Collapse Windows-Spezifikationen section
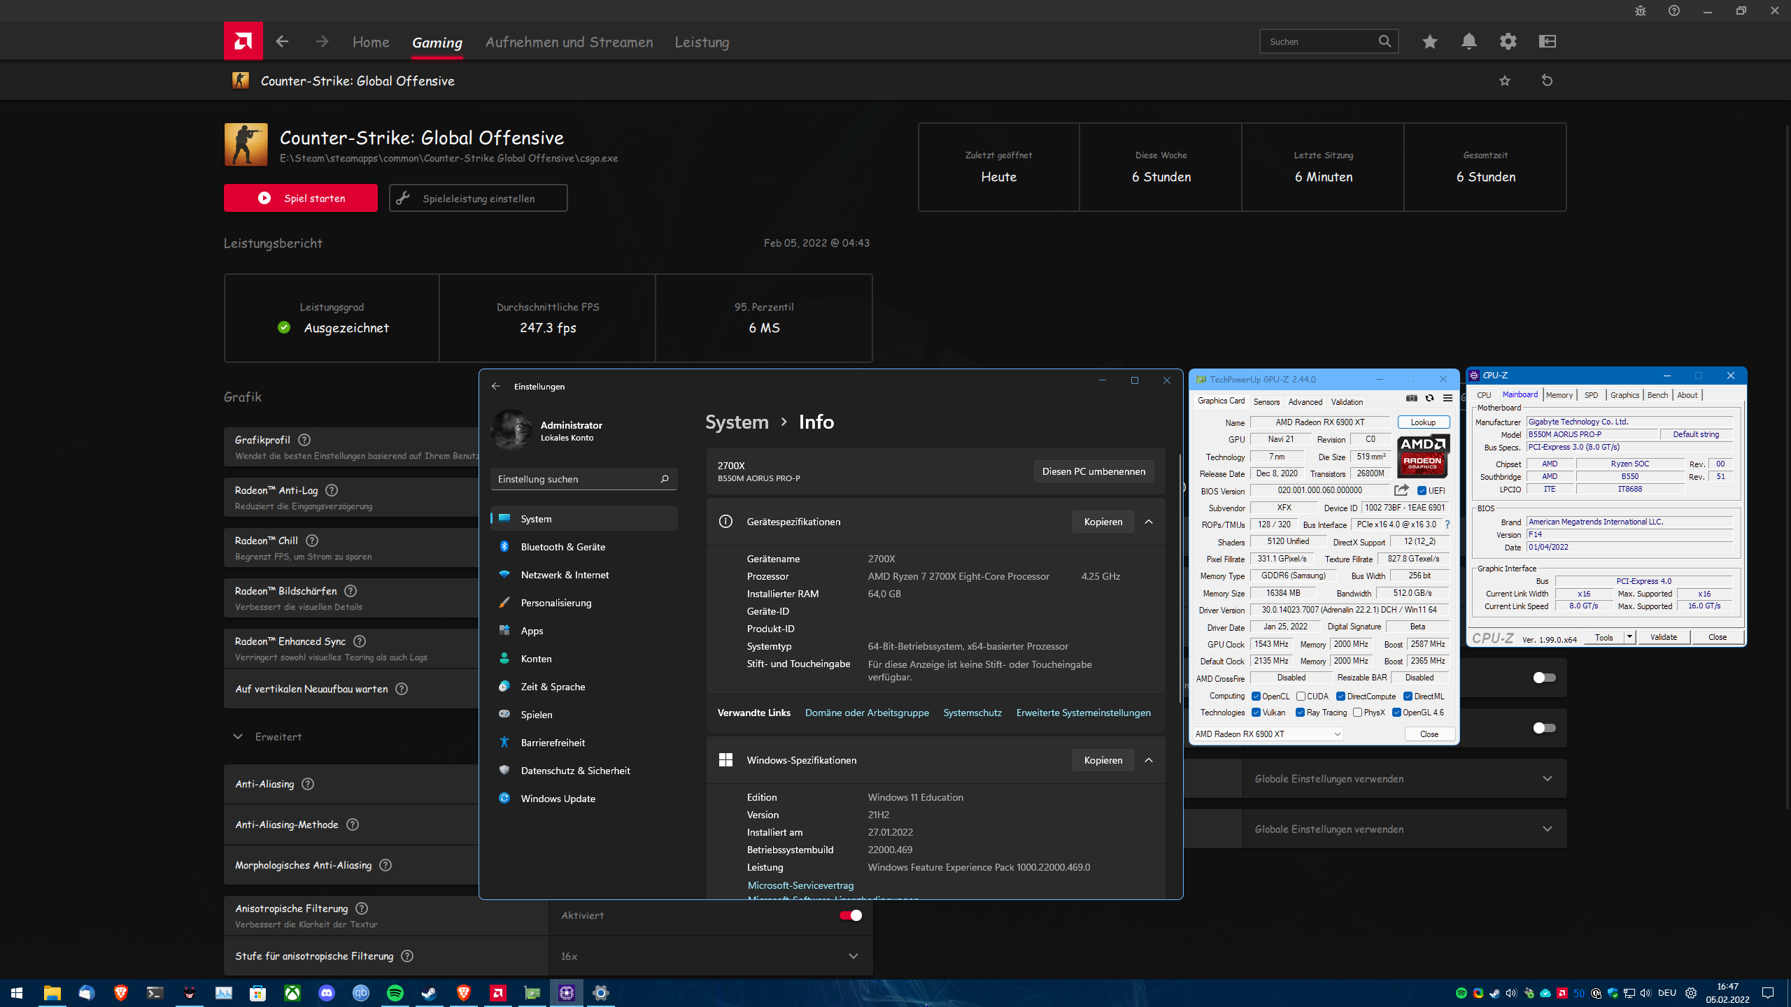Image resolution: width=1791 pixels, height=1007 pixels. pyautogui.click(x=1149, y=760)
